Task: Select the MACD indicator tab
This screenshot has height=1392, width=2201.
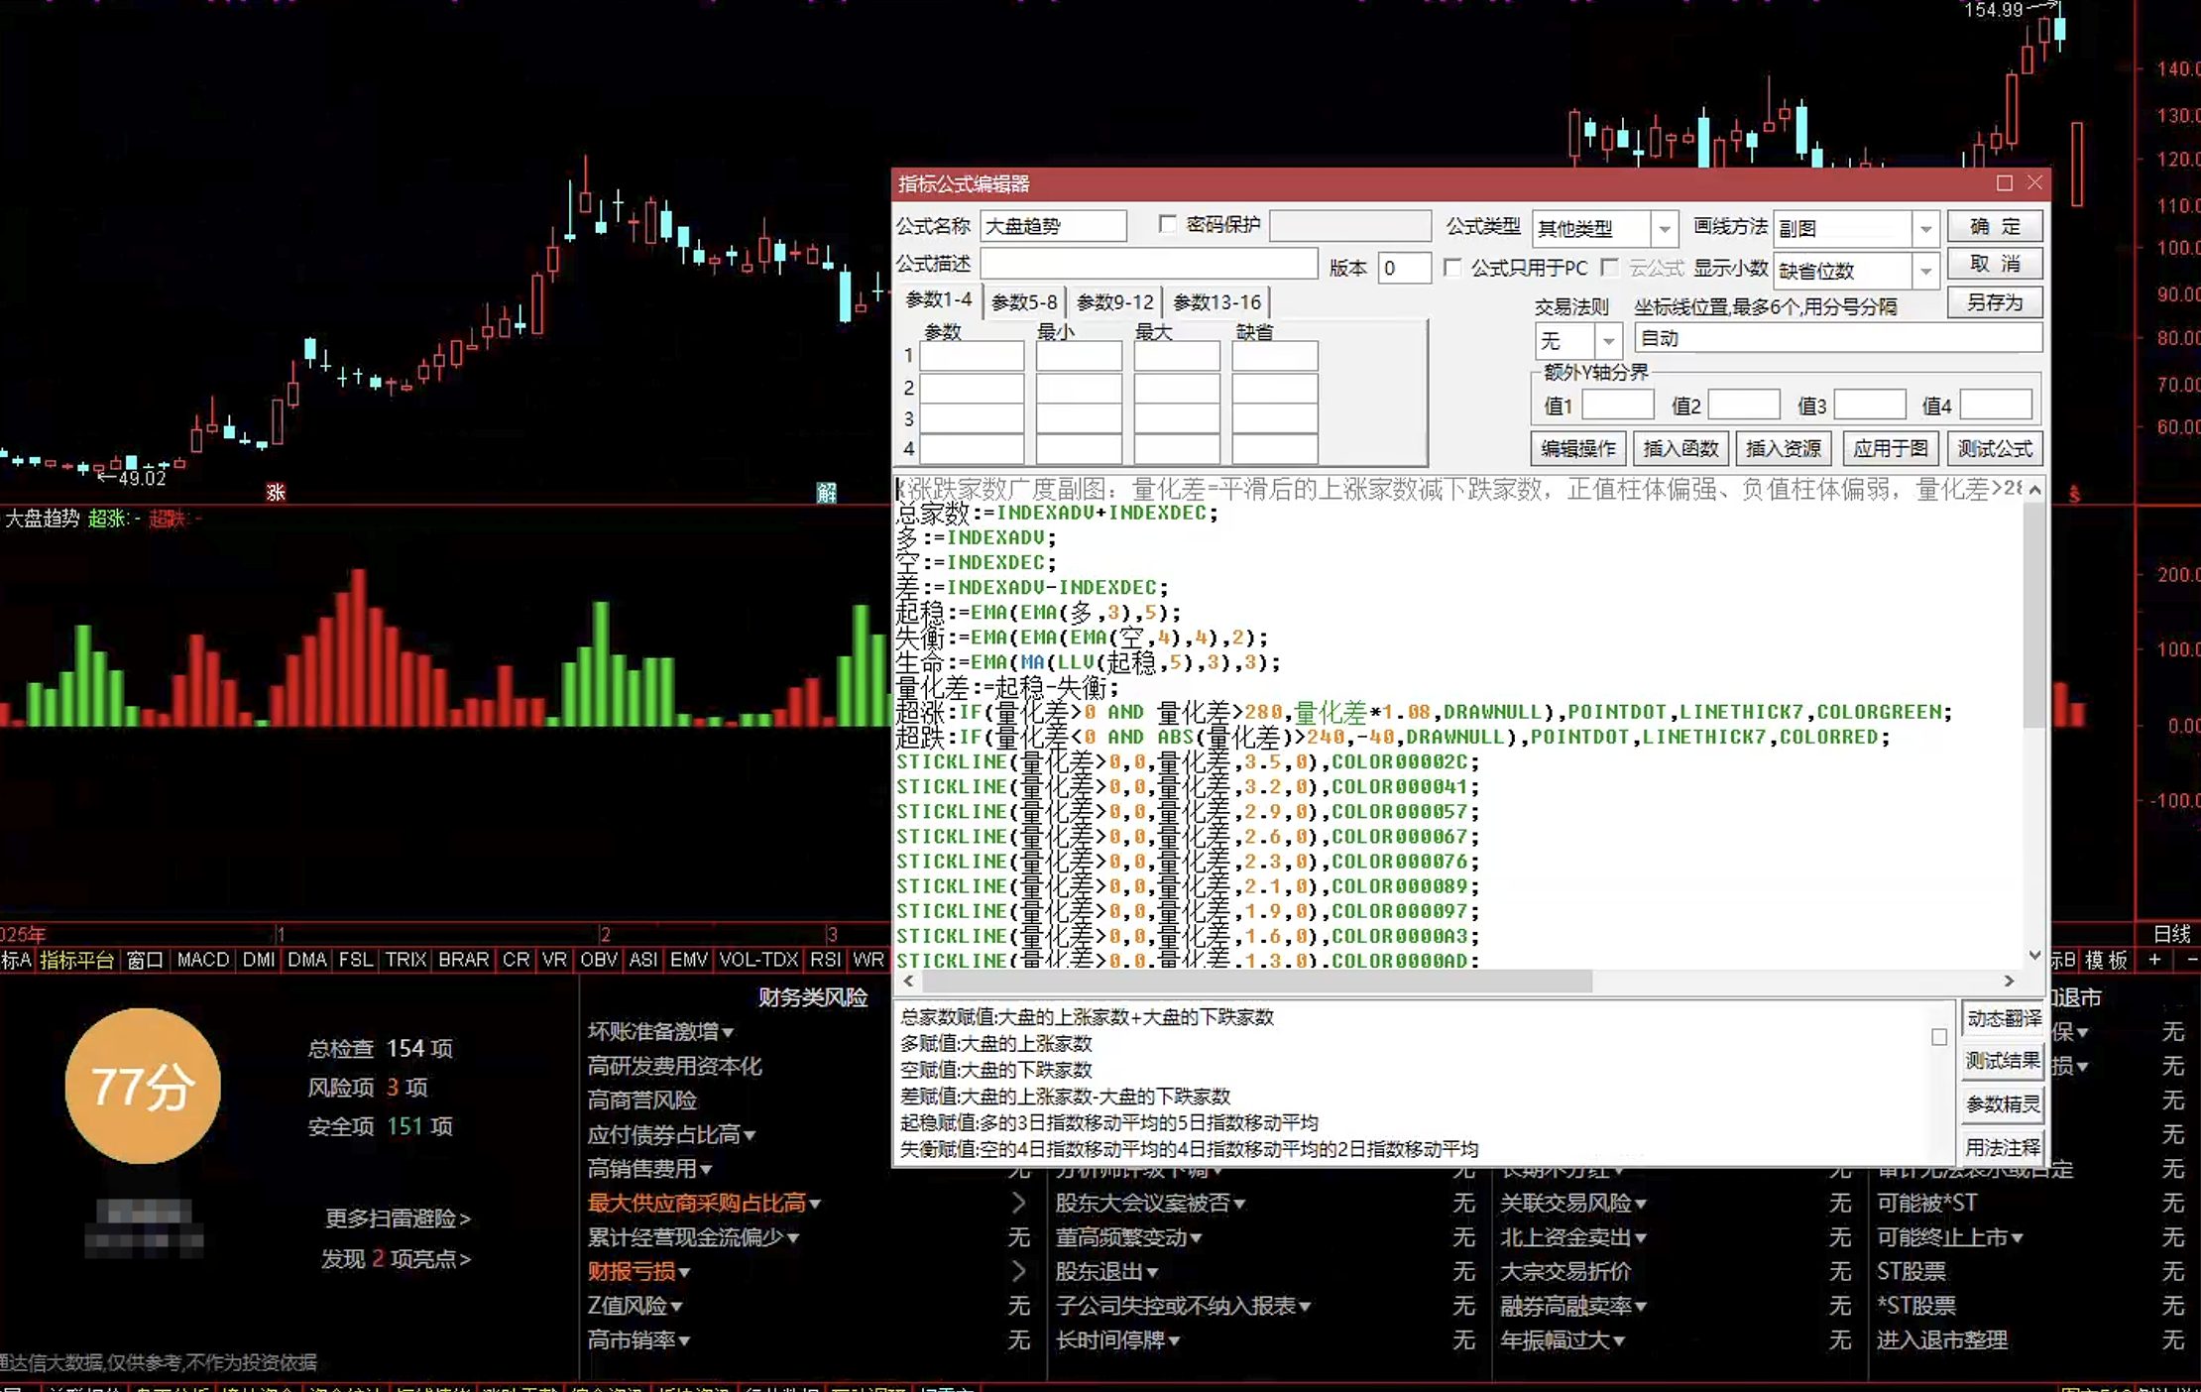Action: [202, 960]
